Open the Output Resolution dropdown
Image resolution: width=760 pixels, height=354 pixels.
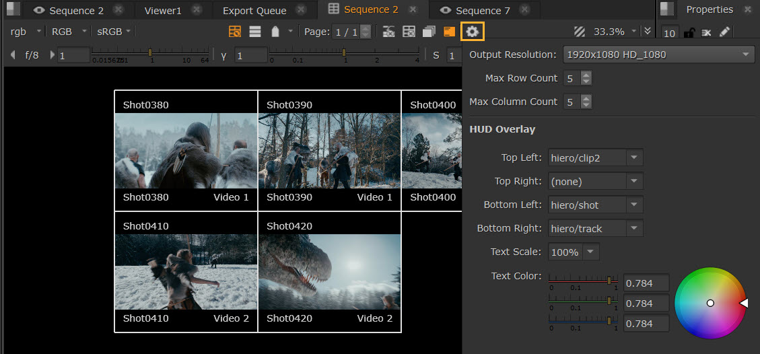pos(659,55)
